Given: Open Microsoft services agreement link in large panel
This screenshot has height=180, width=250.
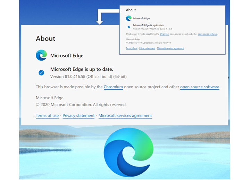Looking at the screenshot, I should [x=125, y=115].
